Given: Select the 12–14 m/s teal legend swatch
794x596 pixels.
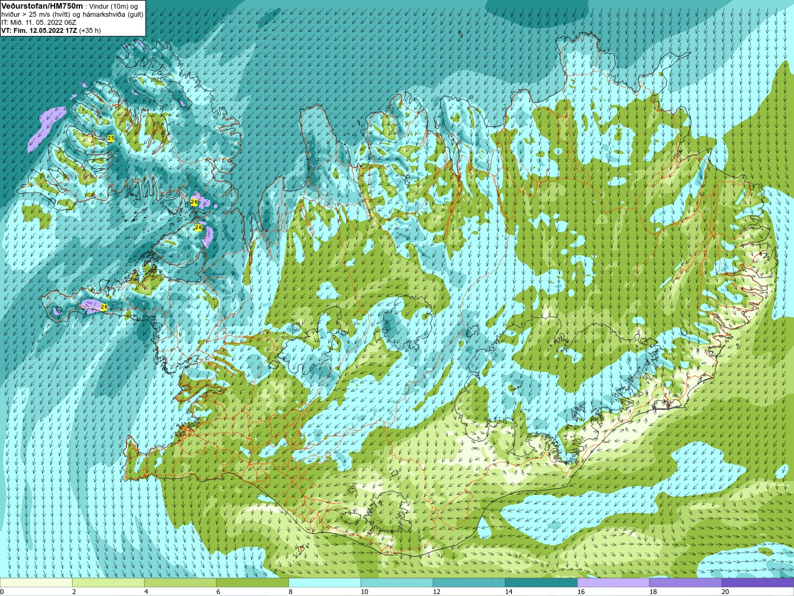Looking at the screenshot, I should pyautogui.click(x=469, y=583).
